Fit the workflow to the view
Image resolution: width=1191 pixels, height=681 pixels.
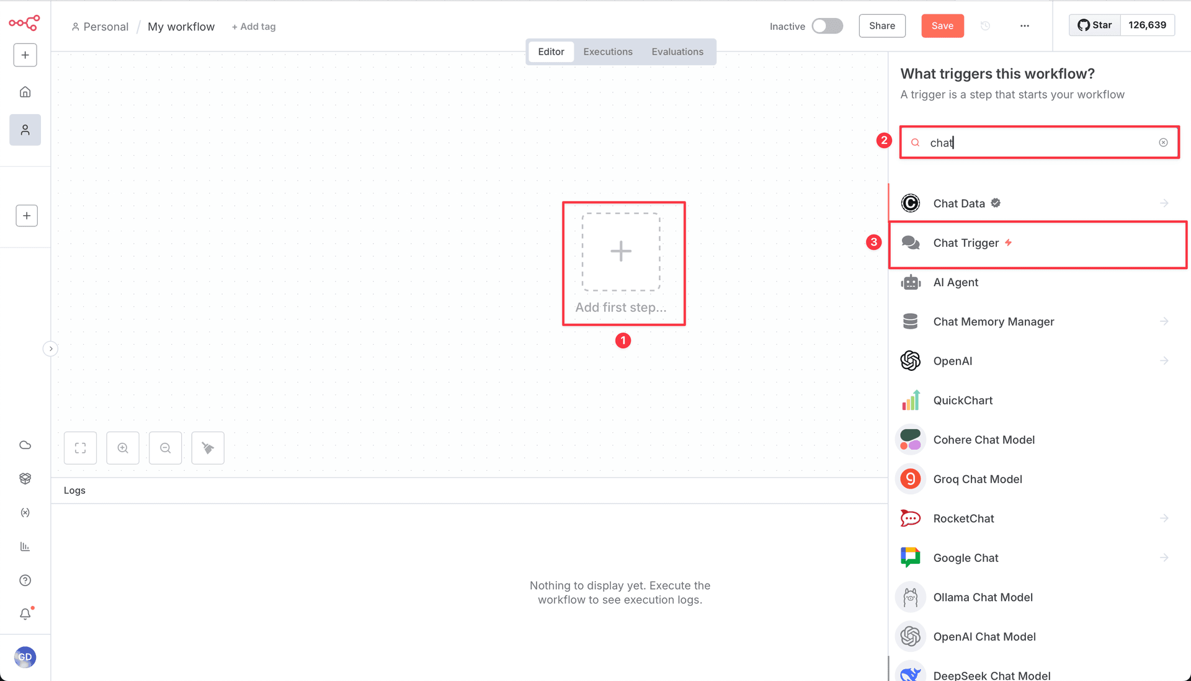coord(80,448)
